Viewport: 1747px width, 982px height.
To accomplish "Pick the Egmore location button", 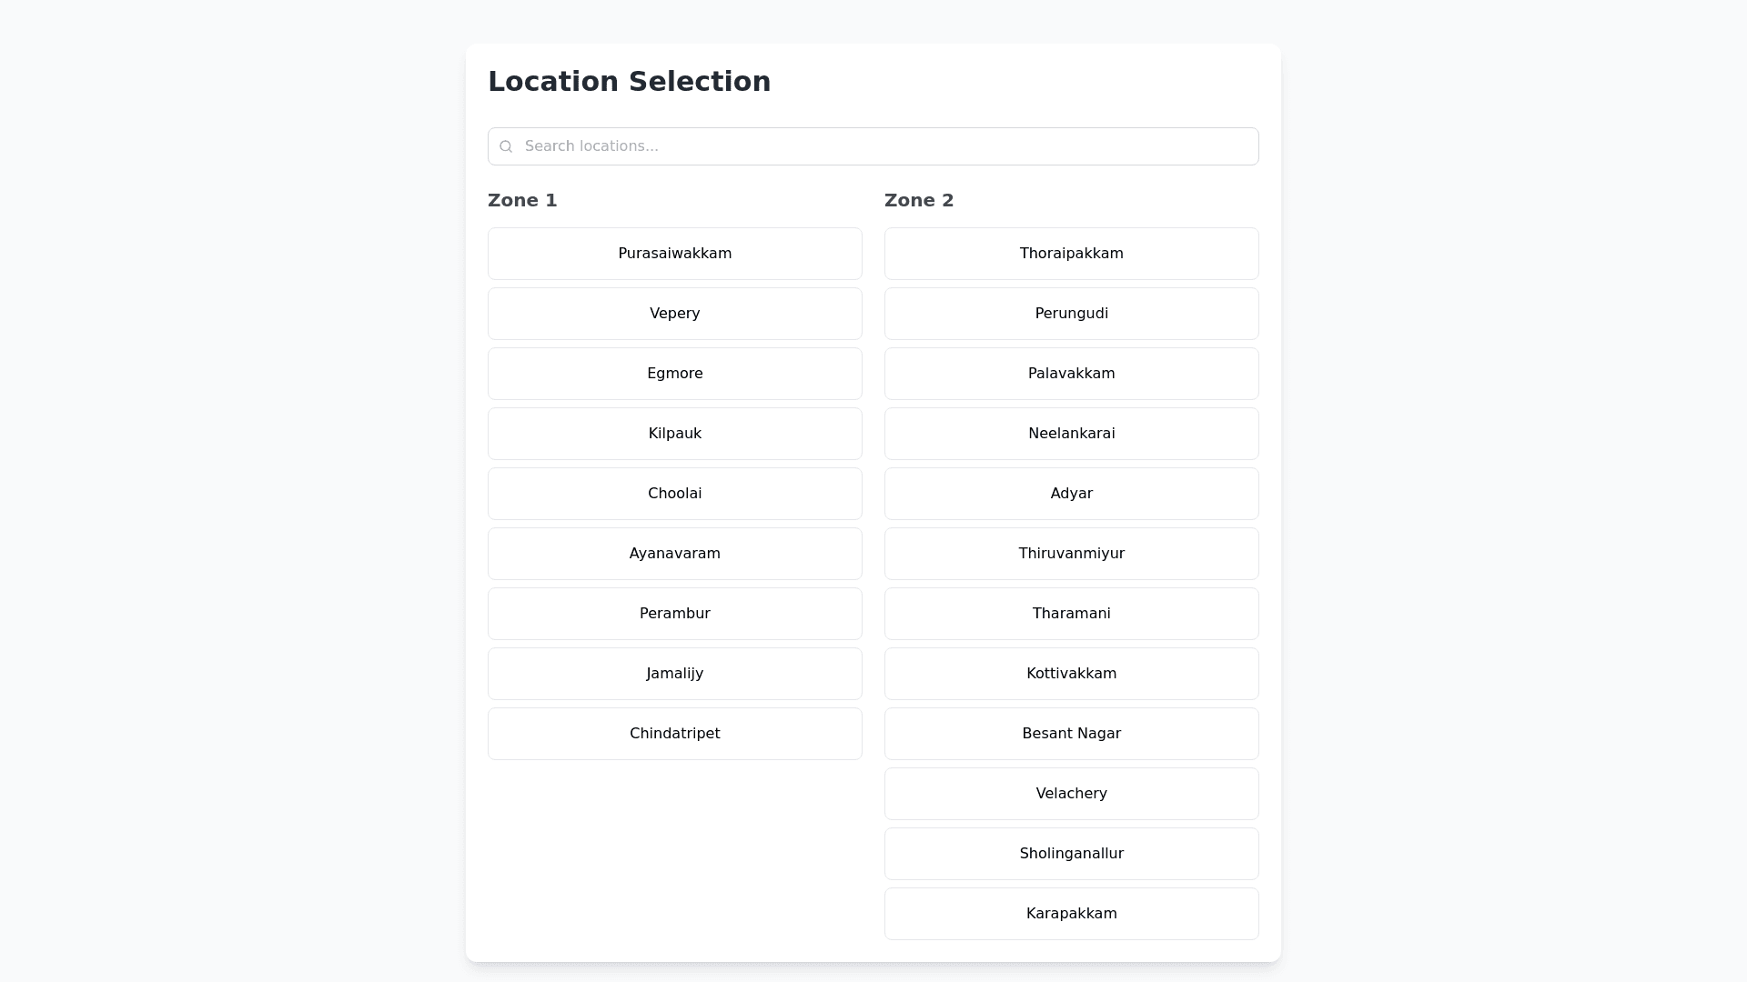I will (x=674, y=374).
